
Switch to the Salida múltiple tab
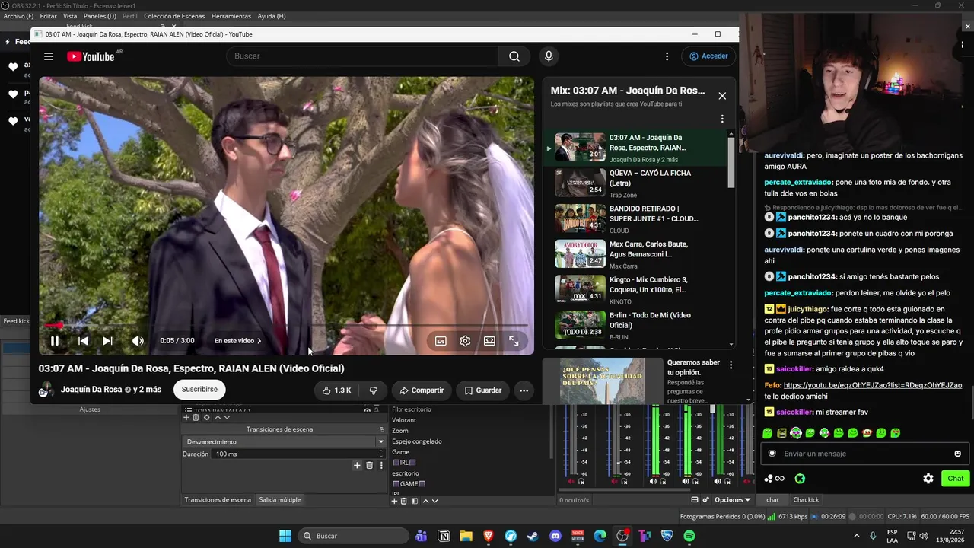tap(280, 500)
